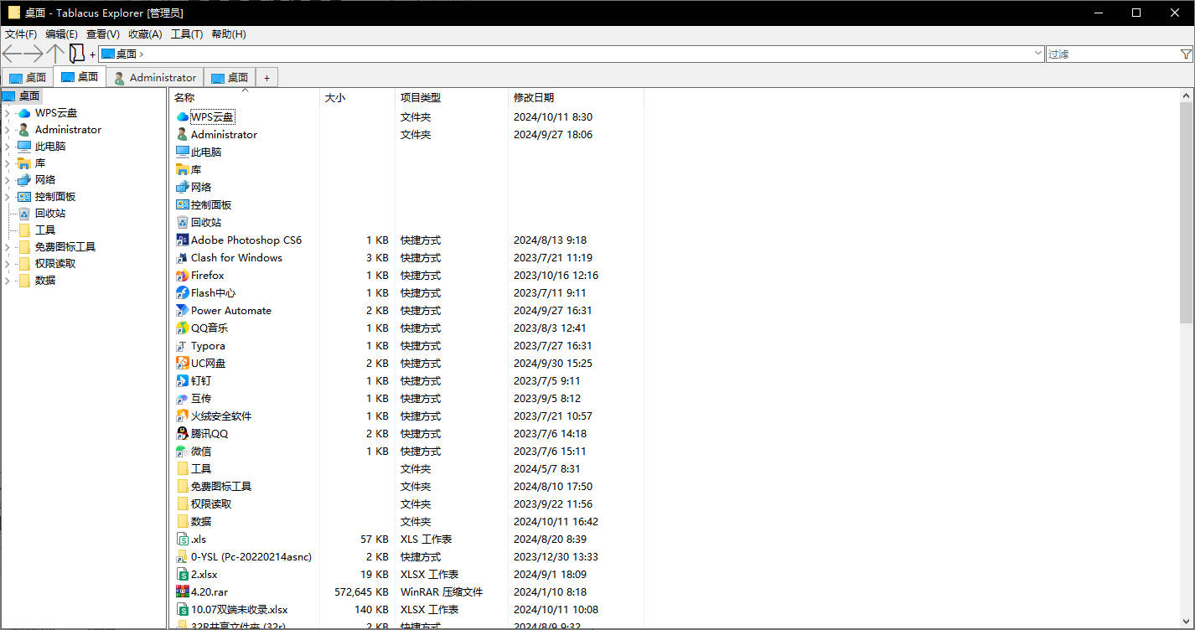Select the 工具 folder in the folder tree
The width and height of the screenshot is (1195, 630).
pos(45,230)
